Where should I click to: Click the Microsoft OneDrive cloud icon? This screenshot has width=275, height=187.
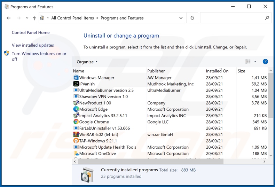pyautogui.click(x=76, y=153)
